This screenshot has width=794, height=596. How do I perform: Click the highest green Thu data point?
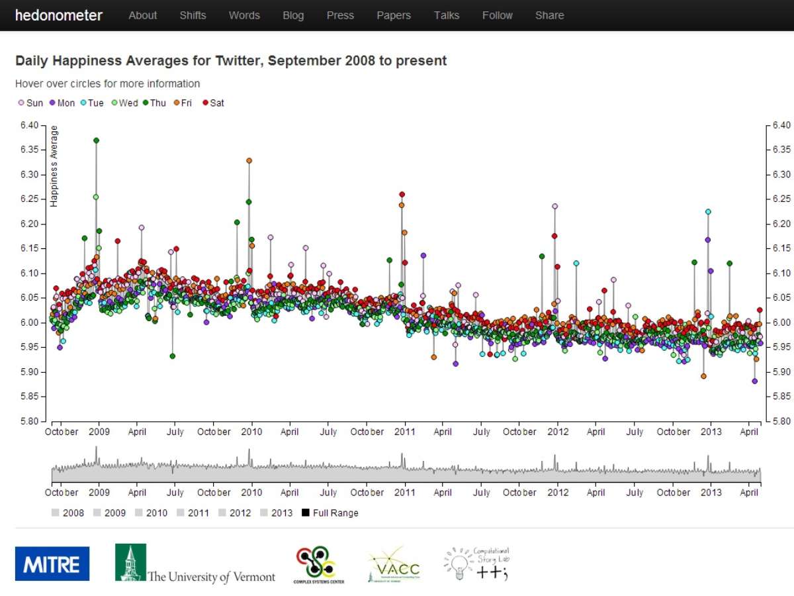click(x=97, y=140)
